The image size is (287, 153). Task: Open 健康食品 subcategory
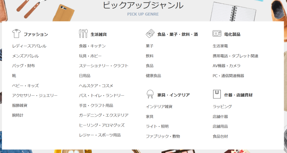click(x=153, y=76)
